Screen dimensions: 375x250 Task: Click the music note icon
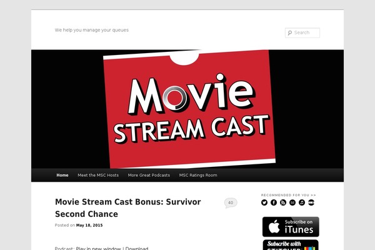(x=302, y=202)
